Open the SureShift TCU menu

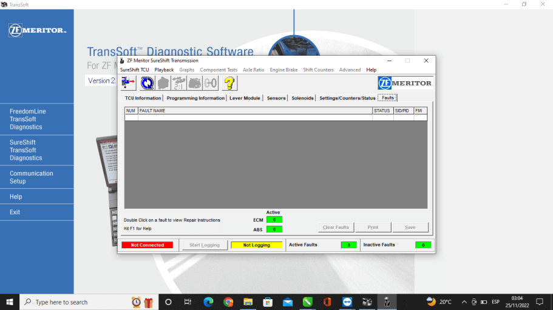coord(134,70)
